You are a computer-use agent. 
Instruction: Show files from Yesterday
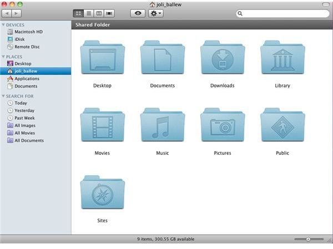tap(36, 110)
